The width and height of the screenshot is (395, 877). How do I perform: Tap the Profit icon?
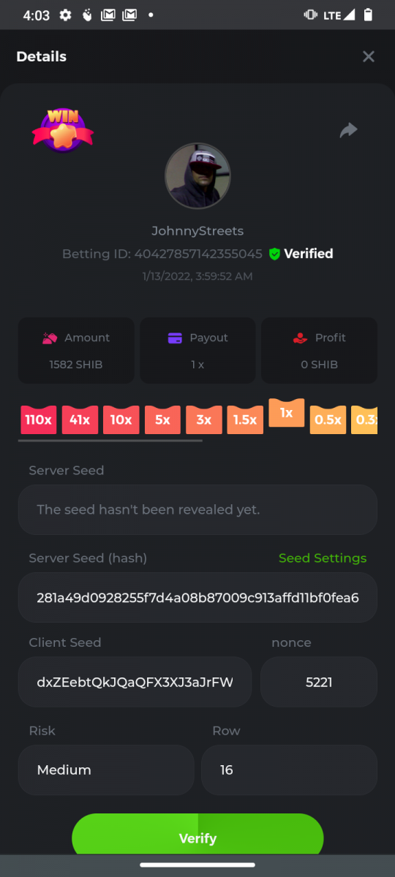pyautogui.click(x=301, y=338)
